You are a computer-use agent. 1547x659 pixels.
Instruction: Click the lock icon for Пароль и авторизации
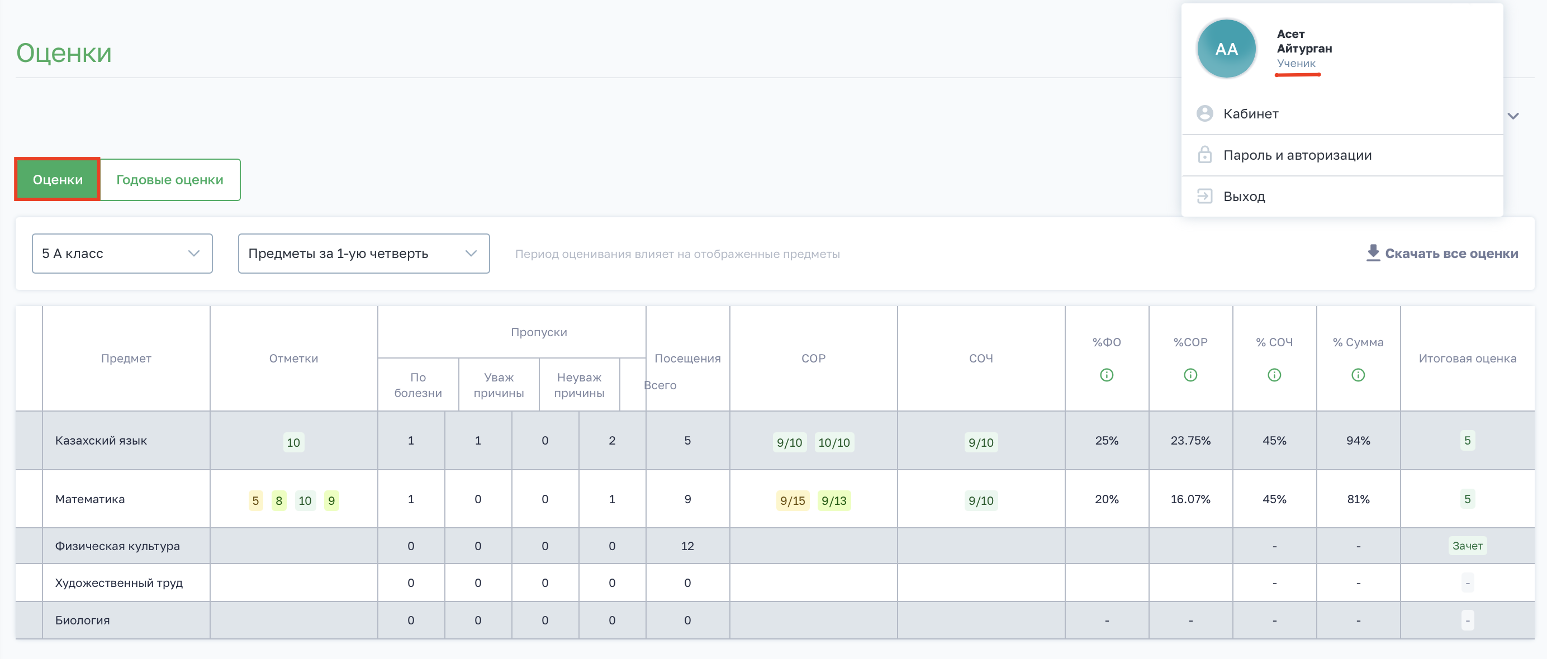tap(1204, 155)
